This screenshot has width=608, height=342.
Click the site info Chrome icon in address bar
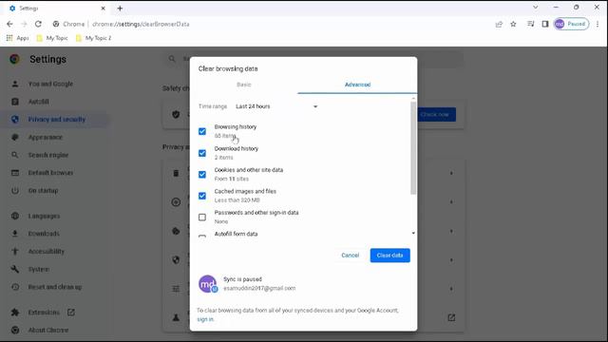[56, 24]
